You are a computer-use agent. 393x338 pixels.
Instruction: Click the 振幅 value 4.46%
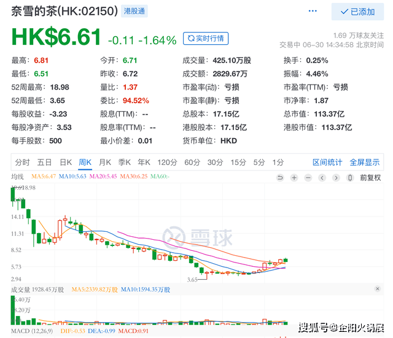tap(317, 74)
